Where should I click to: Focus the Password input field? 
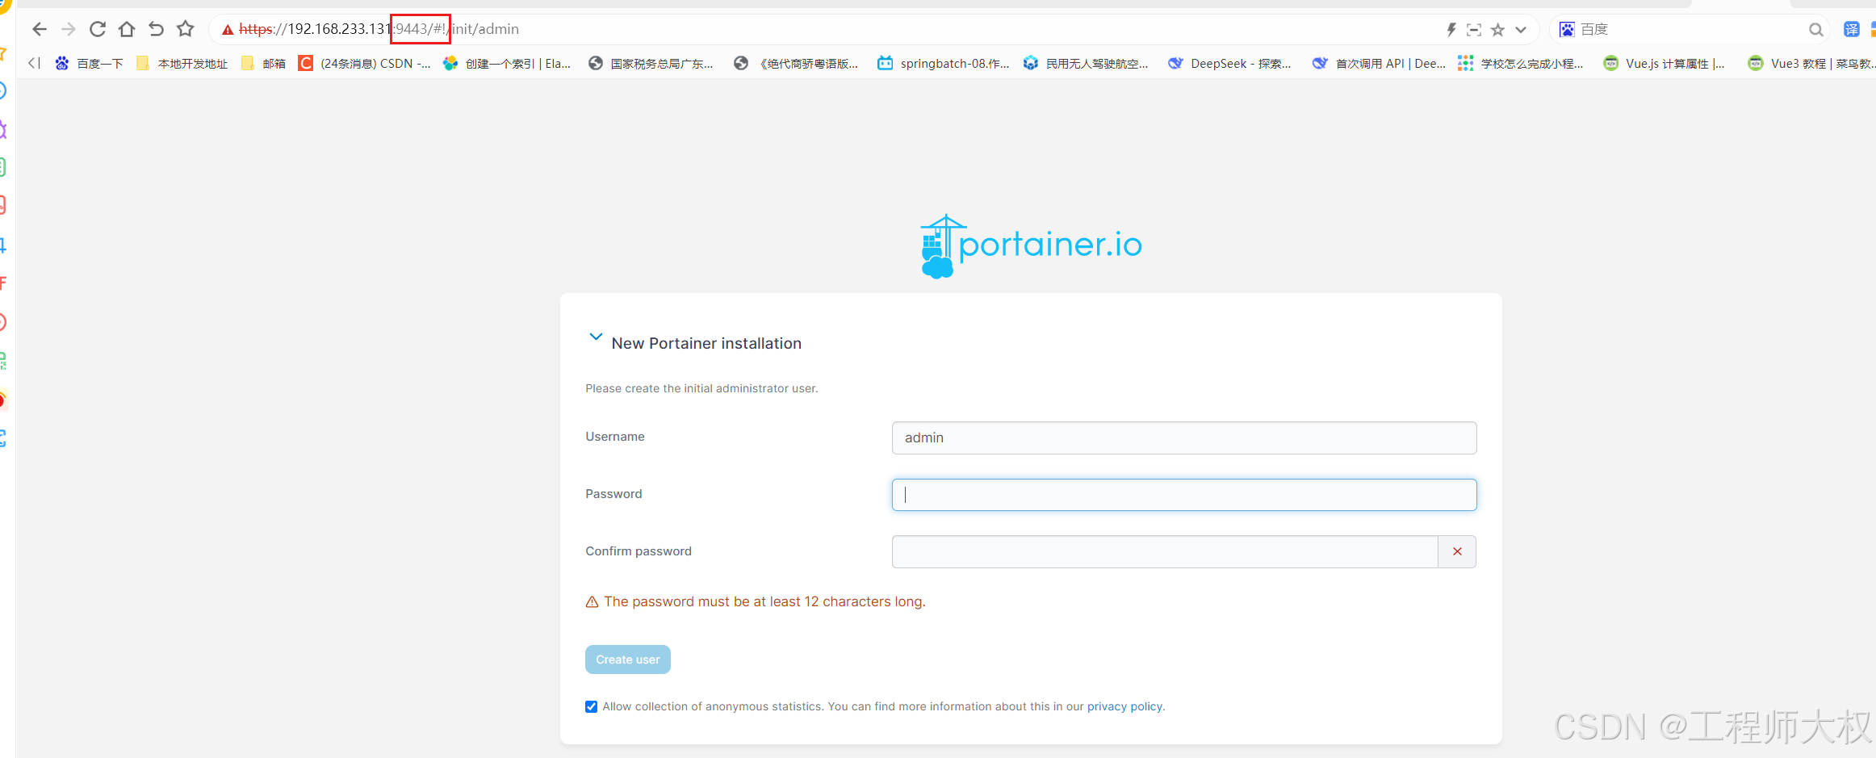[x=1184, y=495]
